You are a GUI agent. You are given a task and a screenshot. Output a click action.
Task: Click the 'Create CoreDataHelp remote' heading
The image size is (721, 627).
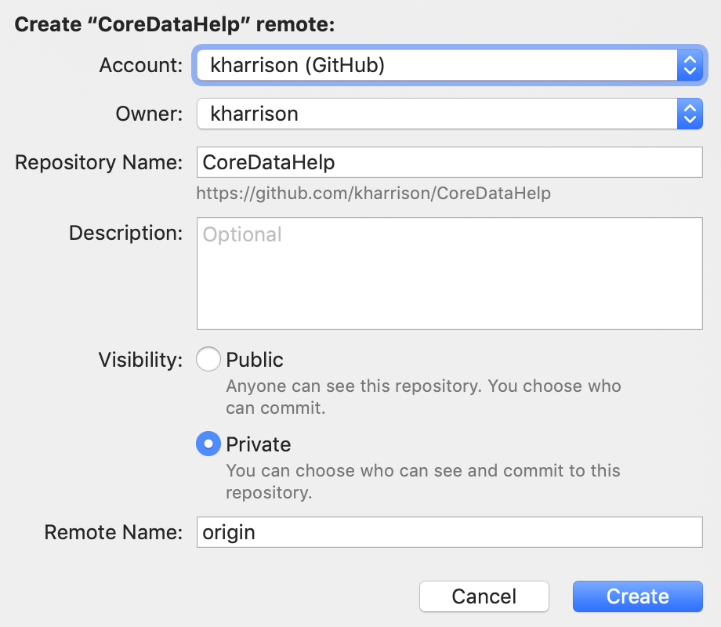(x=175, y=24)
